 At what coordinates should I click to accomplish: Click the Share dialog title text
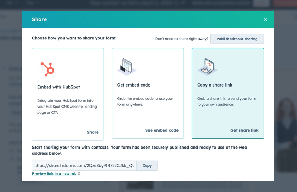coord(39,19)
